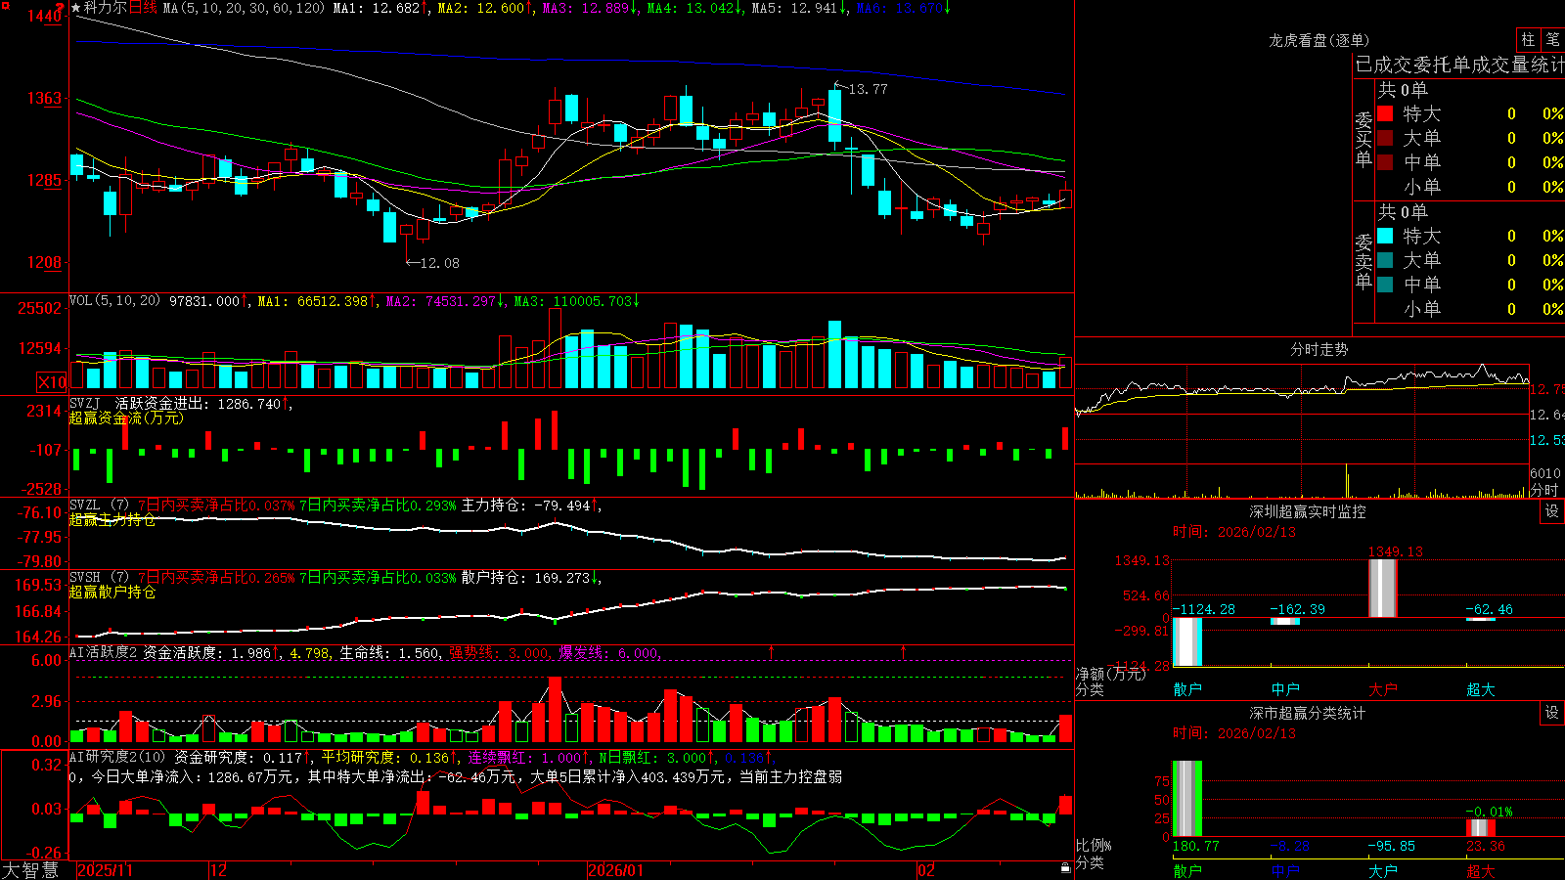Click the second red arrow marker in the AI活跃度2 panel
This screenshot has width=1565, height=880.
click(x=903, y=651)
